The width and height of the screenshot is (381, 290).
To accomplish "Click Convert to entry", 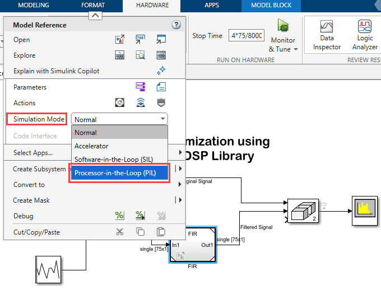I will coord(29,185).
